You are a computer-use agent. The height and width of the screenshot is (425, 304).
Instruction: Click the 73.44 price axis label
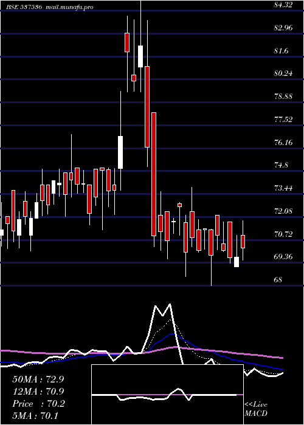[x=283, y=188]
